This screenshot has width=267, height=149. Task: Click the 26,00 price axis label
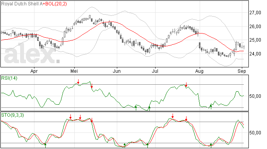[x=255, y=27]
